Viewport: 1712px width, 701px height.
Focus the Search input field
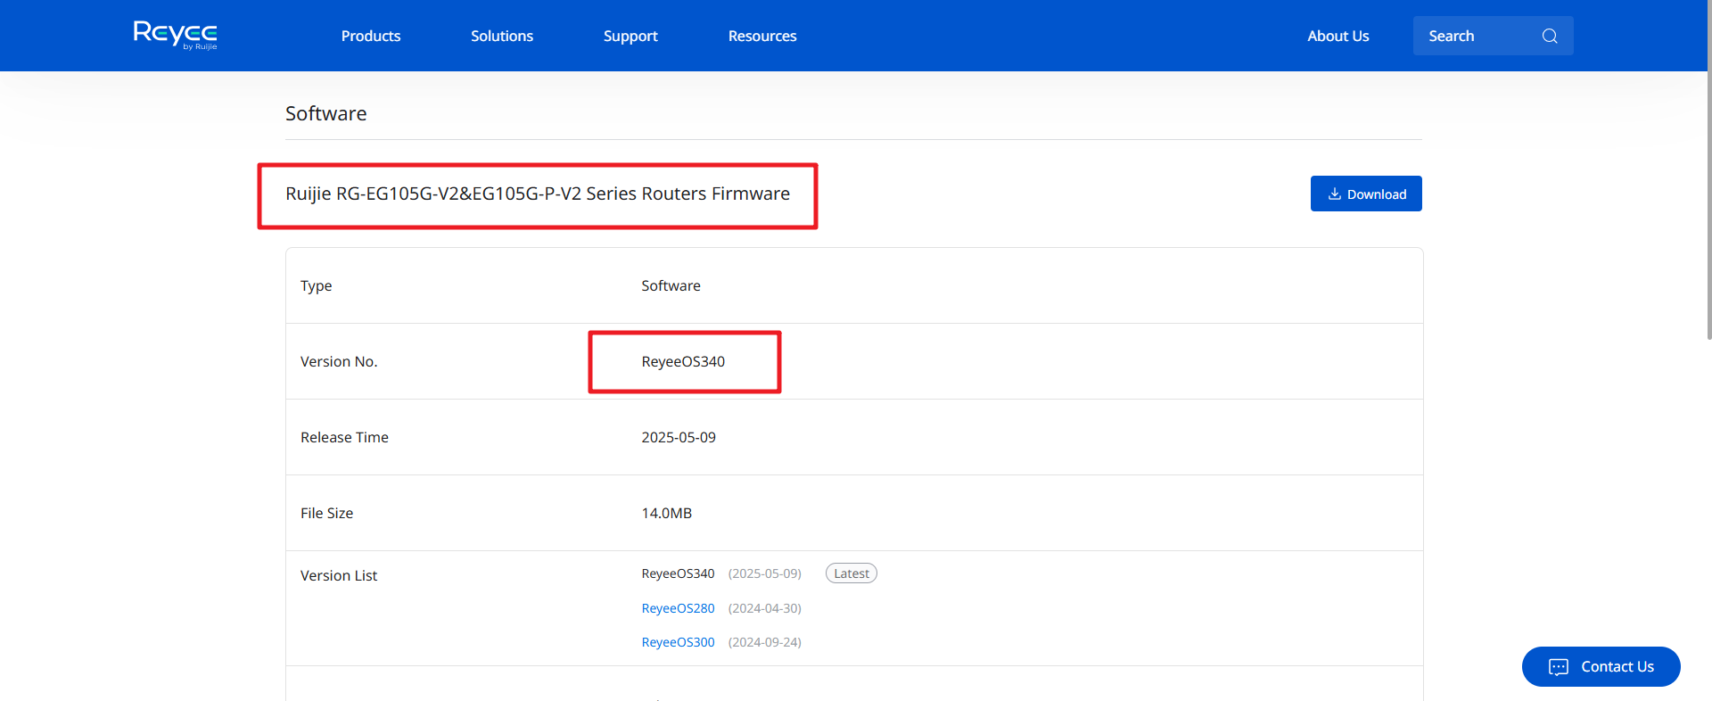tap(1476, 36)
